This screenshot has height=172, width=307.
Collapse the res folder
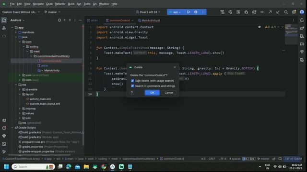(x=16, y=85)
